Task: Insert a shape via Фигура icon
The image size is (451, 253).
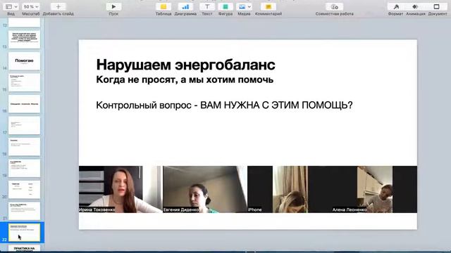Action: tap(225, 6)
